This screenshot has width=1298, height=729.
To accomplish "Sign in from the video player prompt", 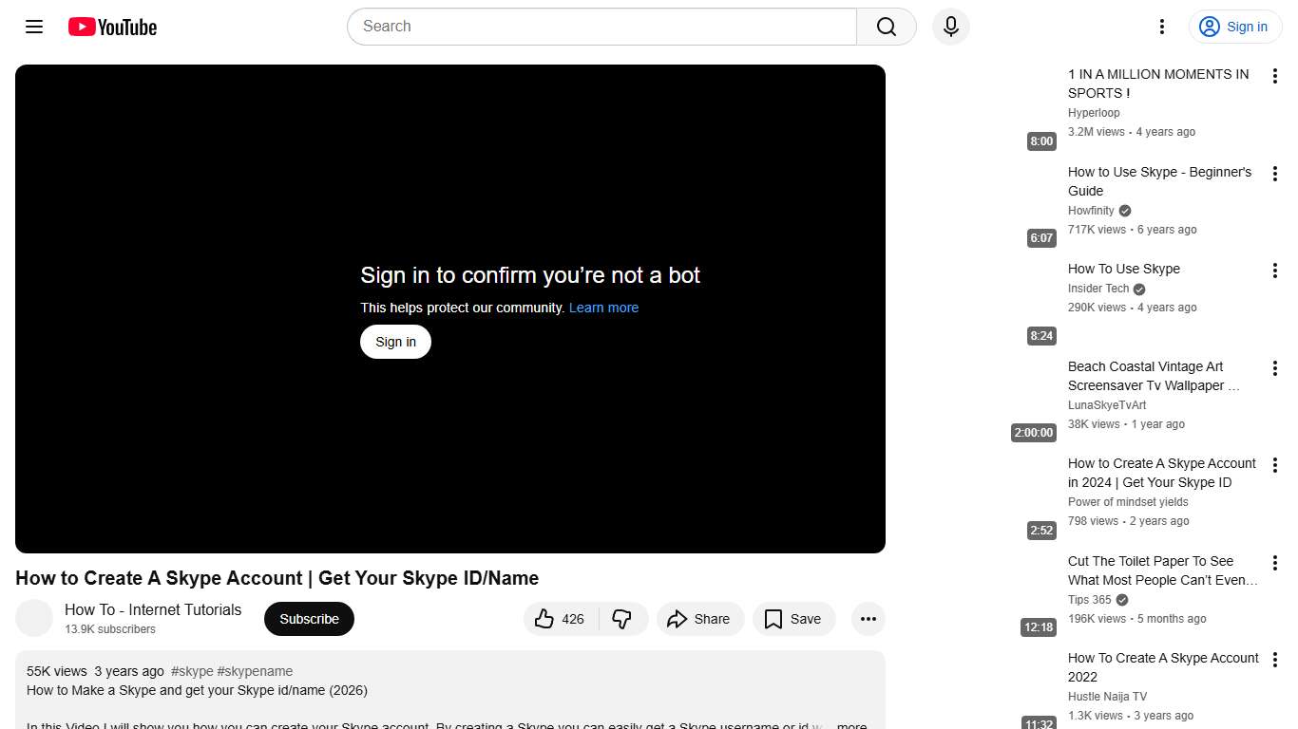I will (x=395, y=341).
